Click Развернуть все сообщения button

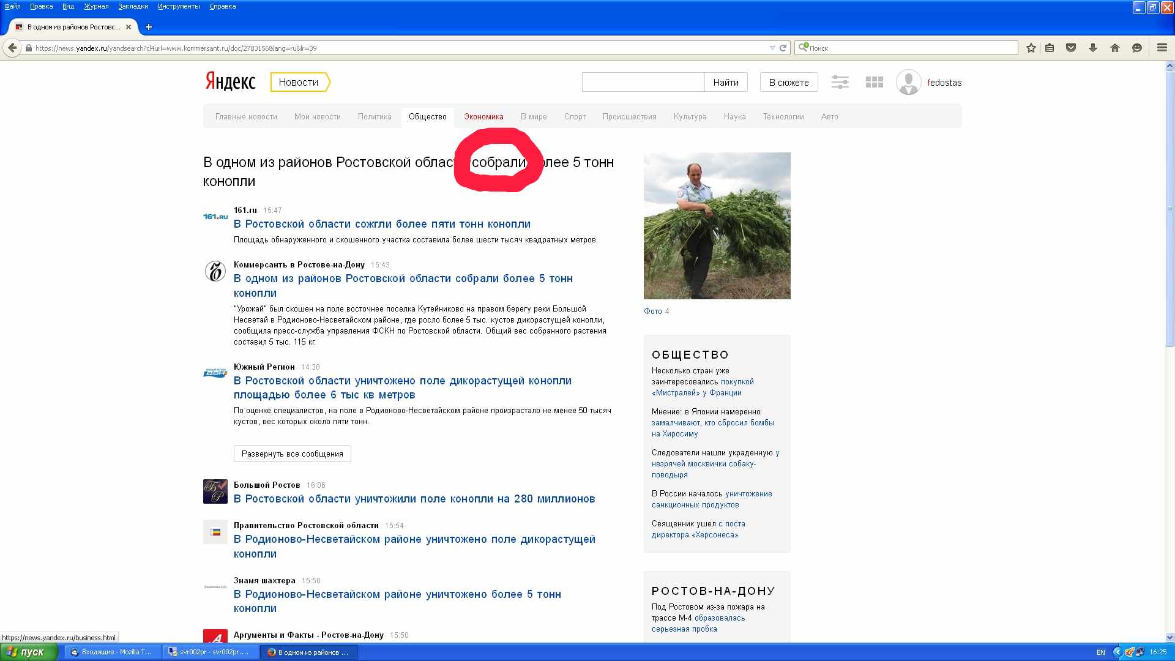tap(292, 454)
